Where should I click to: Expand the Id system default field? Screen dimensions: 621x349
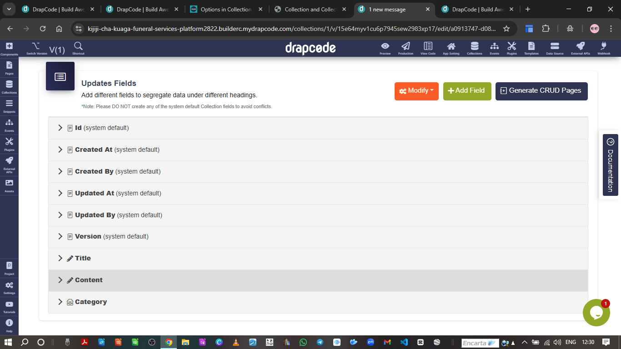click(318, 128)
